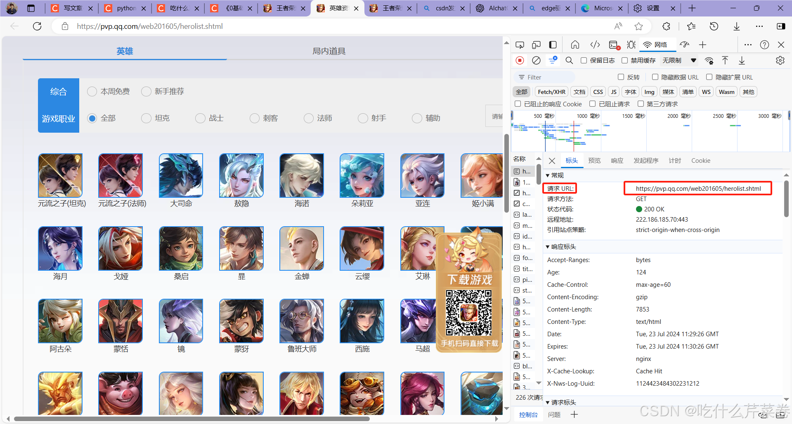Click the browser address bar URL
The width and height of the screenshot is (792, 424).
click(x=150, y=26)
